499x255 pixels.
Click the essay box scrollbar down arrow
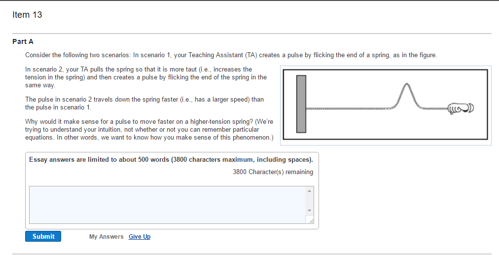pyautogui.click(x=309, y=211)
